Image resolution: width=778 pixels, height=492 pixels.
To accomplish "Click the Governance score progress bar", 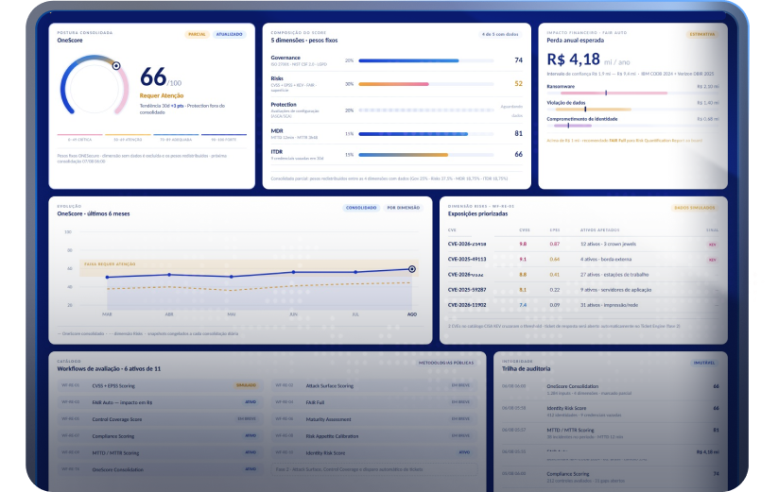I will pos(425,60).
